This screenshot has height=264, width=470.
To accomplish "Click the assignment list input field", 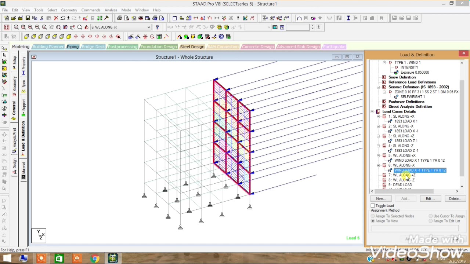I will point(415,228).
